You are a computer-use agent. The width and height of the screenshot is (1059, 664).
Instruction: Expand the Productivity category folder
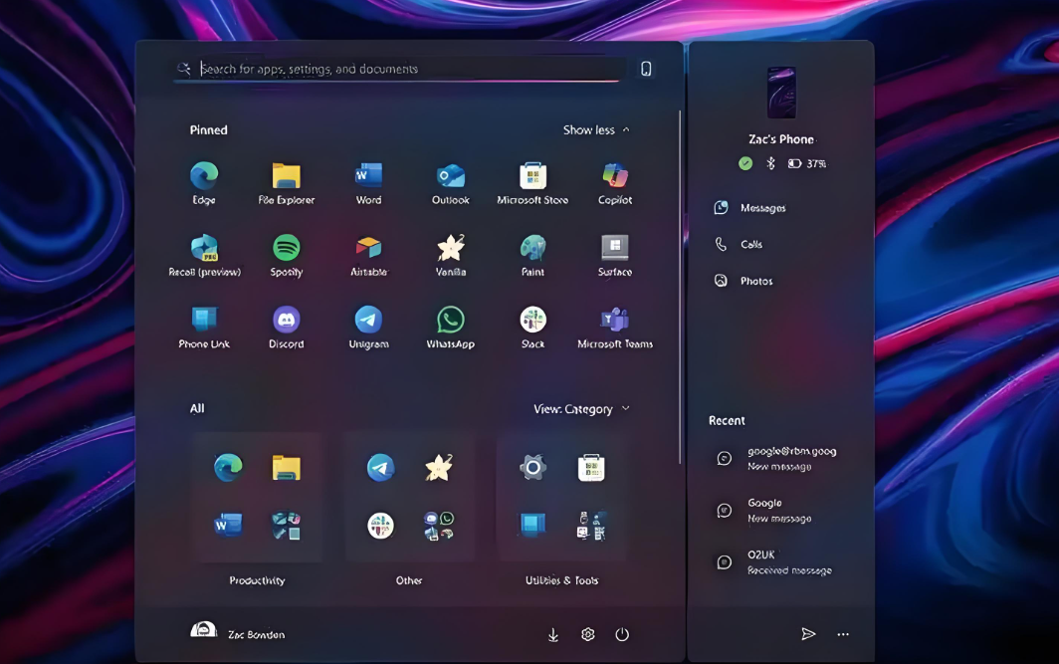(x=257, y=497)
